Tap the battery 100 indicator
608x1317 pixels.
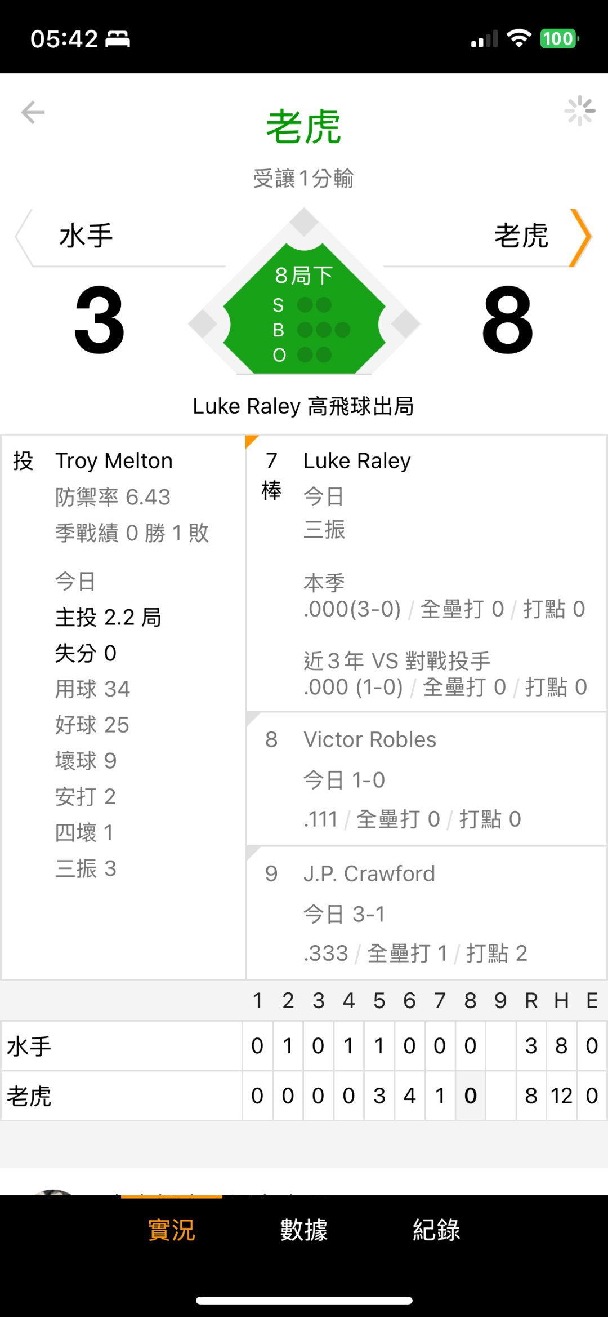coord(559,38)
